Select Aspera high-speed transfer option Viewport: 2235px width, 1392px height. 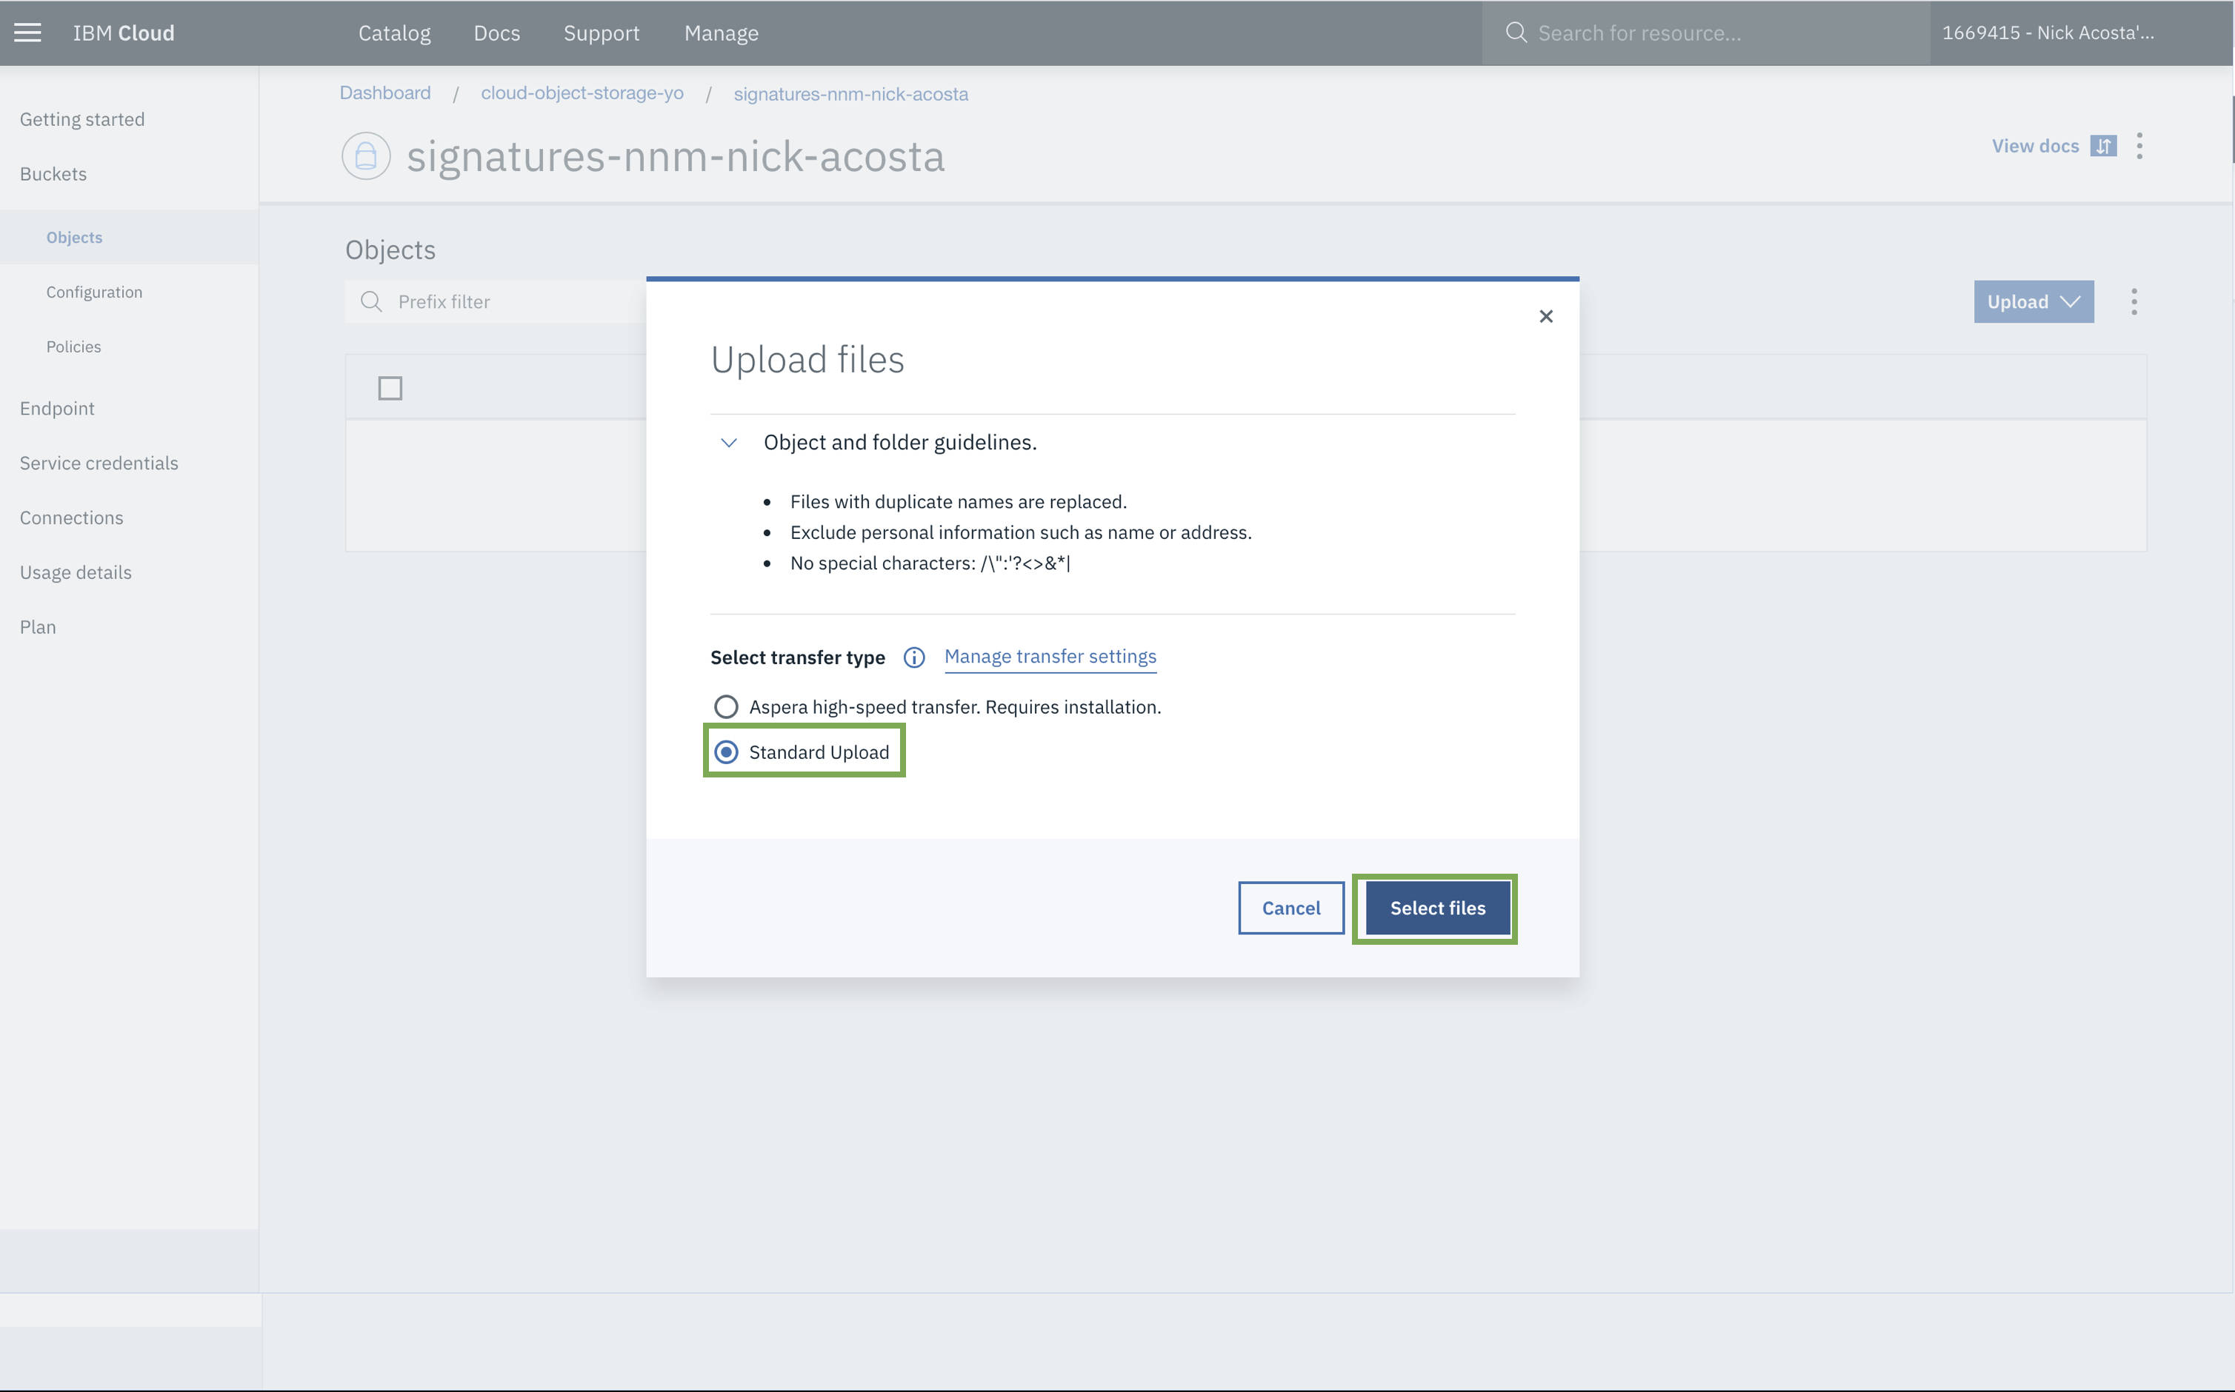[726, 707]
